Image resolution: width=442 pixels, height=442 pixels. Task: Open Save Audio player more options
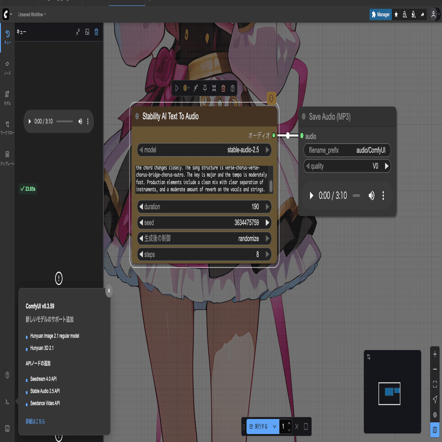383,195
